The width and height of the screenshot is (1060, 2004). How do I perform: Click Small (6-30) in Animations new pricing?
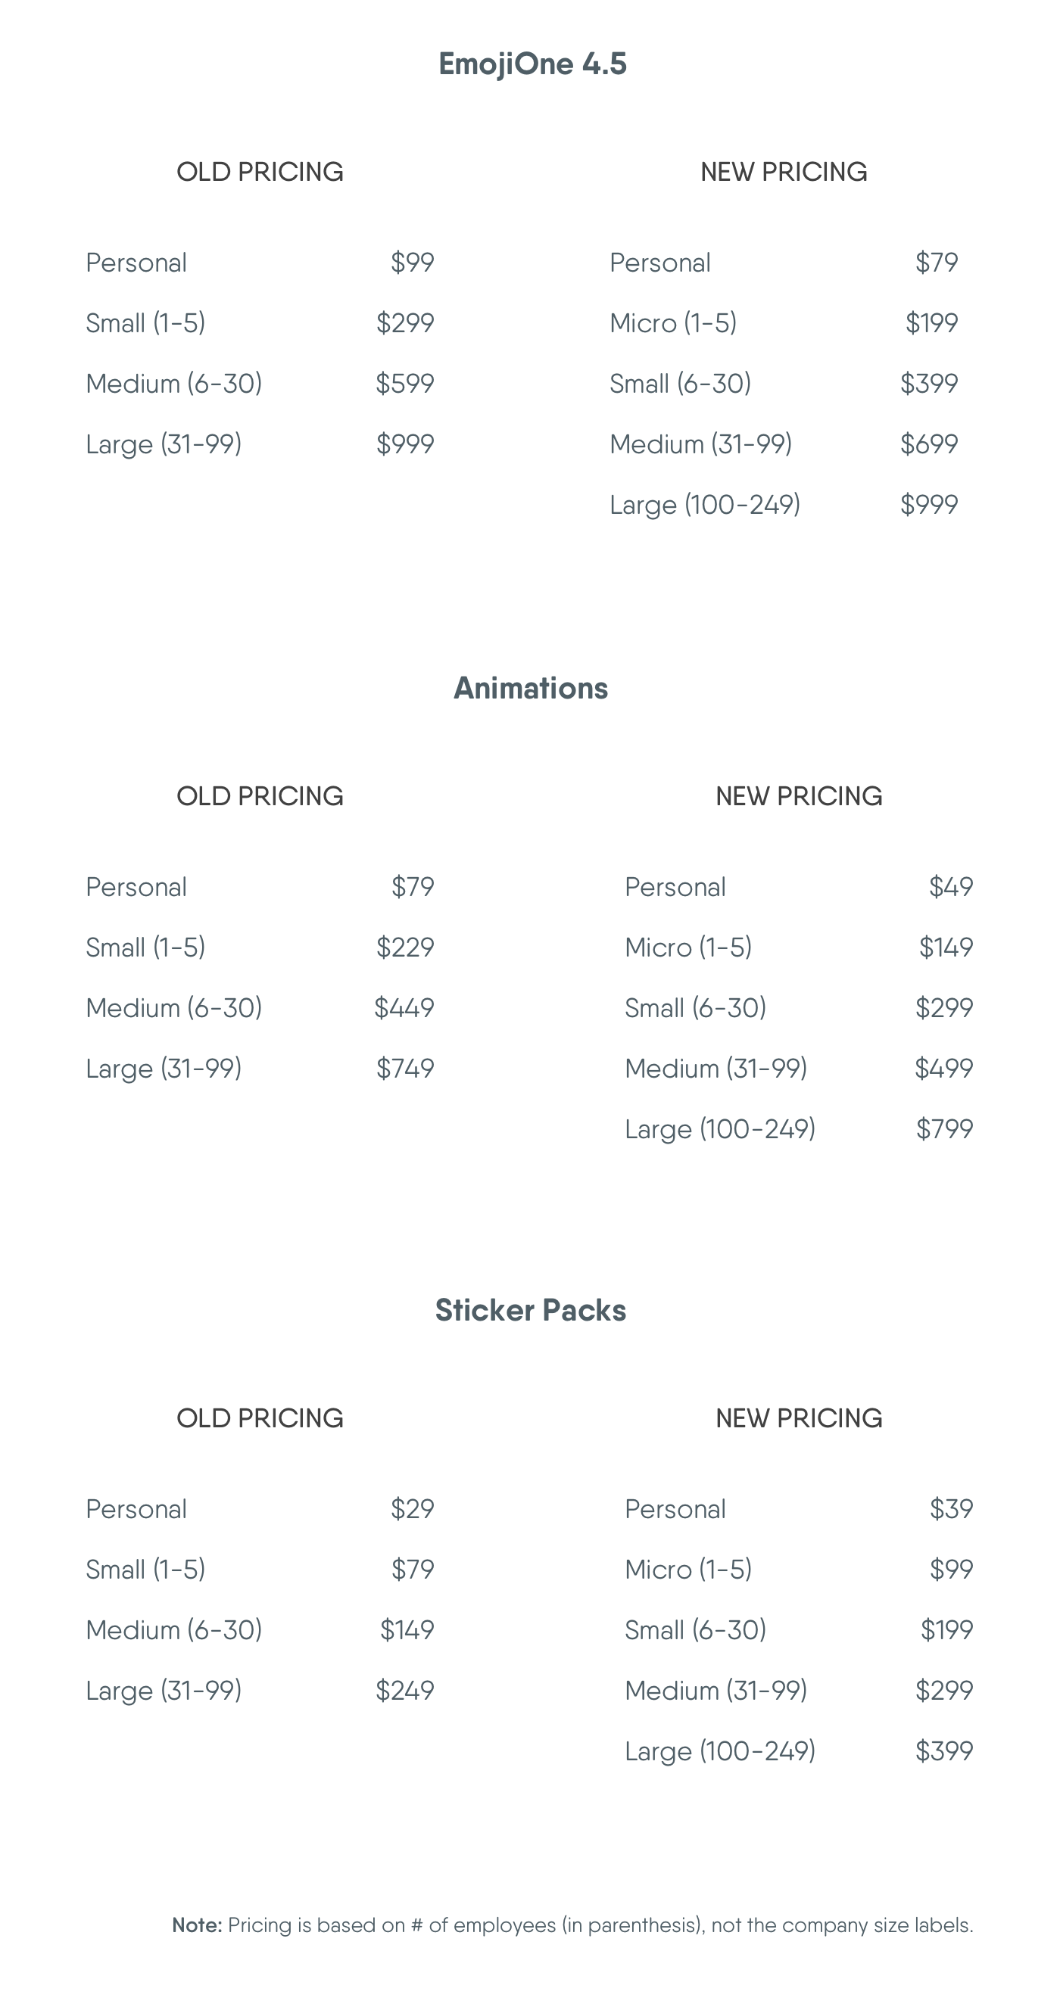pyautogui.click(x=696, y=1008)
